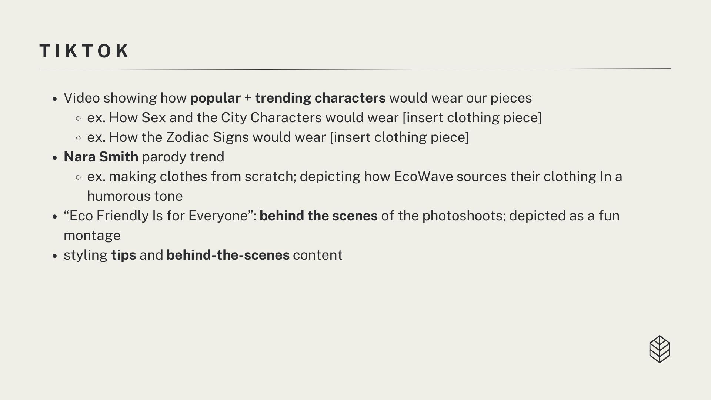The image size is (711, 400).
Task: Click the "Eco Friendly Is for Everyone" quote
Action: 158,216
